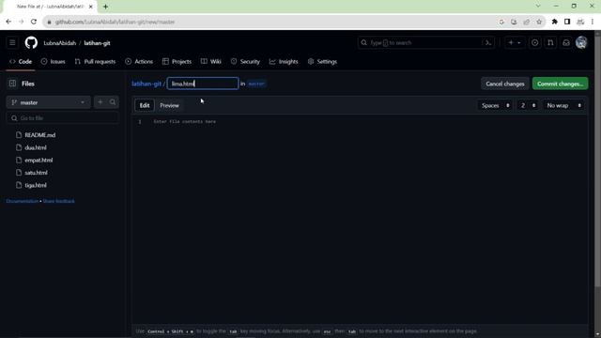This screenshot has width=601, height=338.
Task: Select the Preview tab in editor
Action: 169,105
